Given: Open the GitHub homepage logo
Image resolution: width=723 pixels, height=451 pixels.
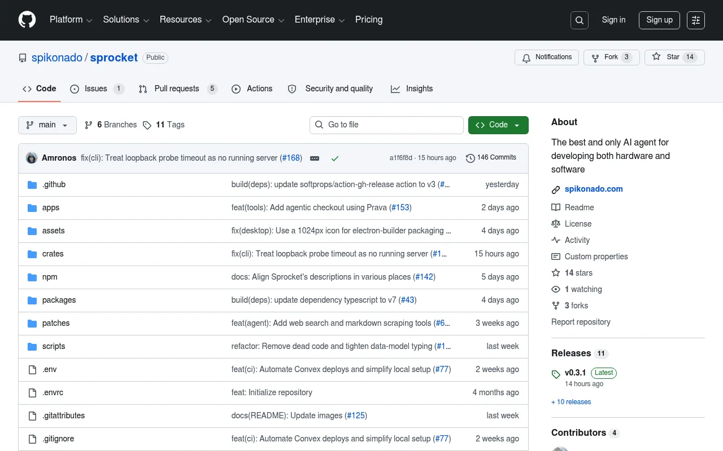Looking at the screenshot, I should point(27,20).
